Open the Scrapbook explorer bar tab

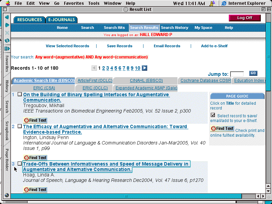(x=7, y=131)
